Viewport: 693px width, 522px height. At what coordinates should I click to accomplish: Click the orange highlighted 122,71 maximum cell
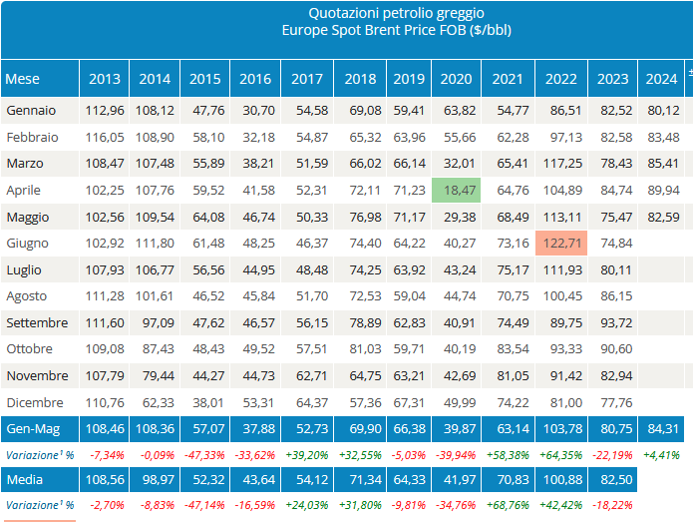tap(559, 243)
